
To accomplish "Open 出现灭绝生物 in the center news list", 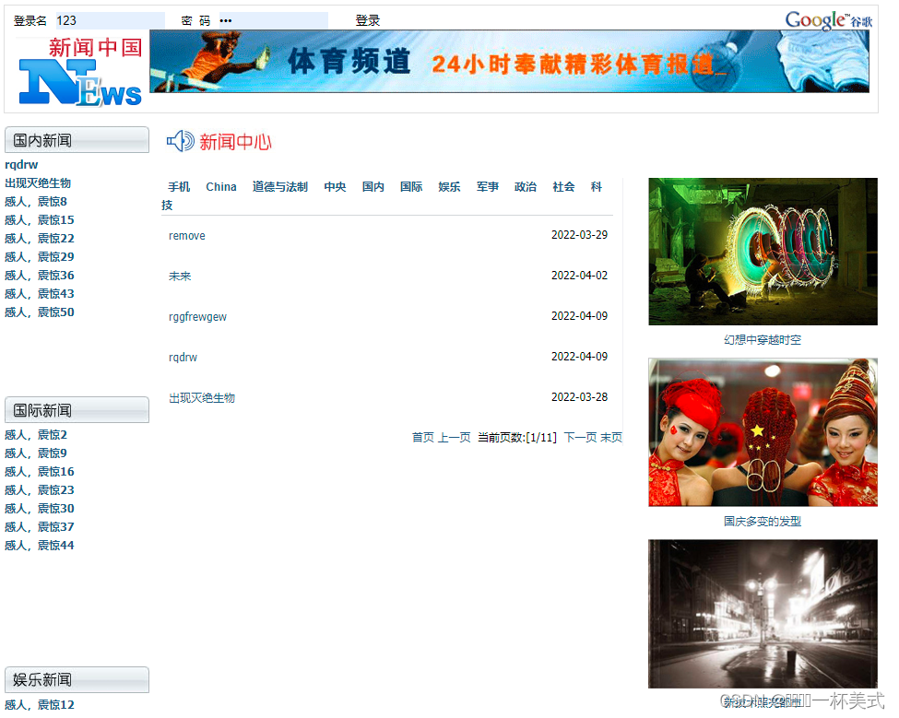I will click(x=202, y=397).
